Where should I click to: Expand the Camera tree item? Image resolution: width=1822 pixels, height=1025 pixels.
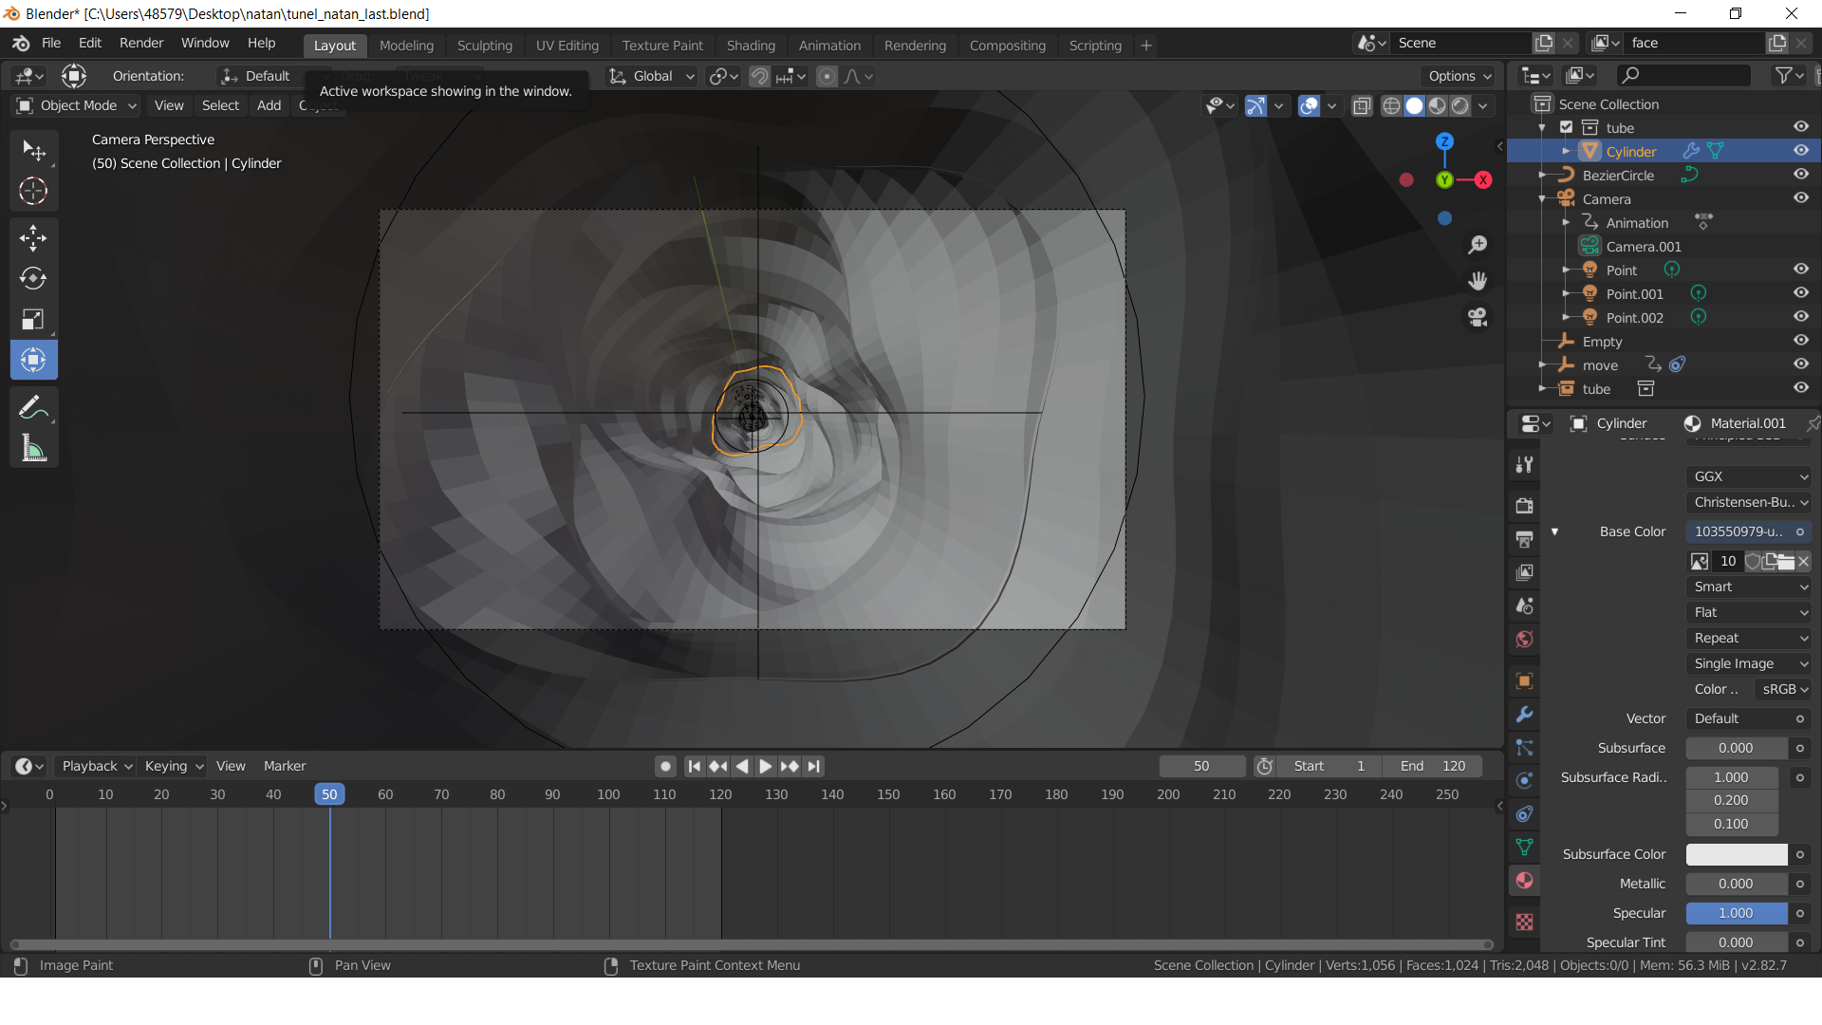tap(1543, 199)
